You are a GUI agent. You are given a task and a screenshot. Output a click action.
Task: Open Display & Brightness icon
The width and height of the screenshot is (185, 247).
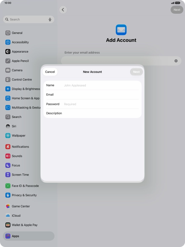click(x=8, y=89)
